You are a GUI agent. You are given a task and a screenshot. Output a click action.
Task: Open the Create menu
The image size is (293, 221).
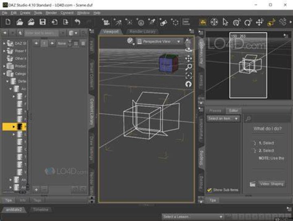point(25,13)
